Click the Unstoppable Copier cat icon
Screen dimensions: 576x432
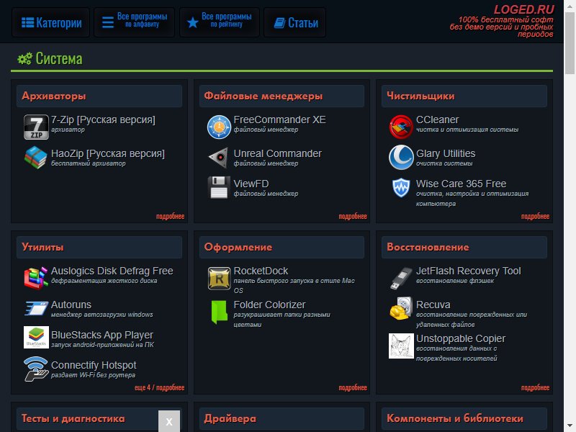tap(401, 346)
